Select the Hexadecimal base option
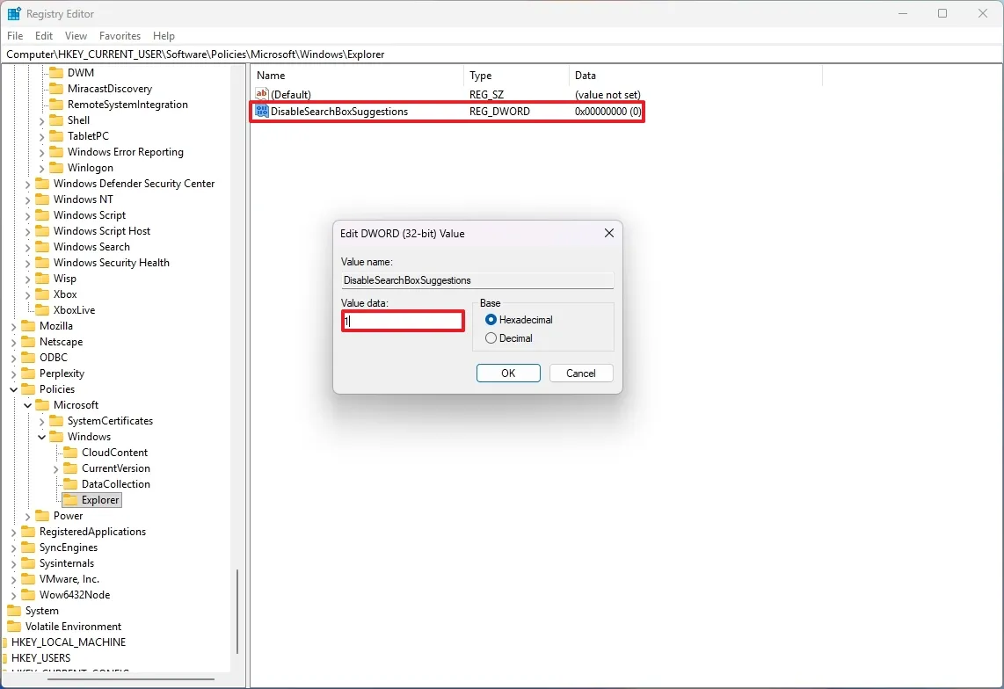 pos(491,320)
